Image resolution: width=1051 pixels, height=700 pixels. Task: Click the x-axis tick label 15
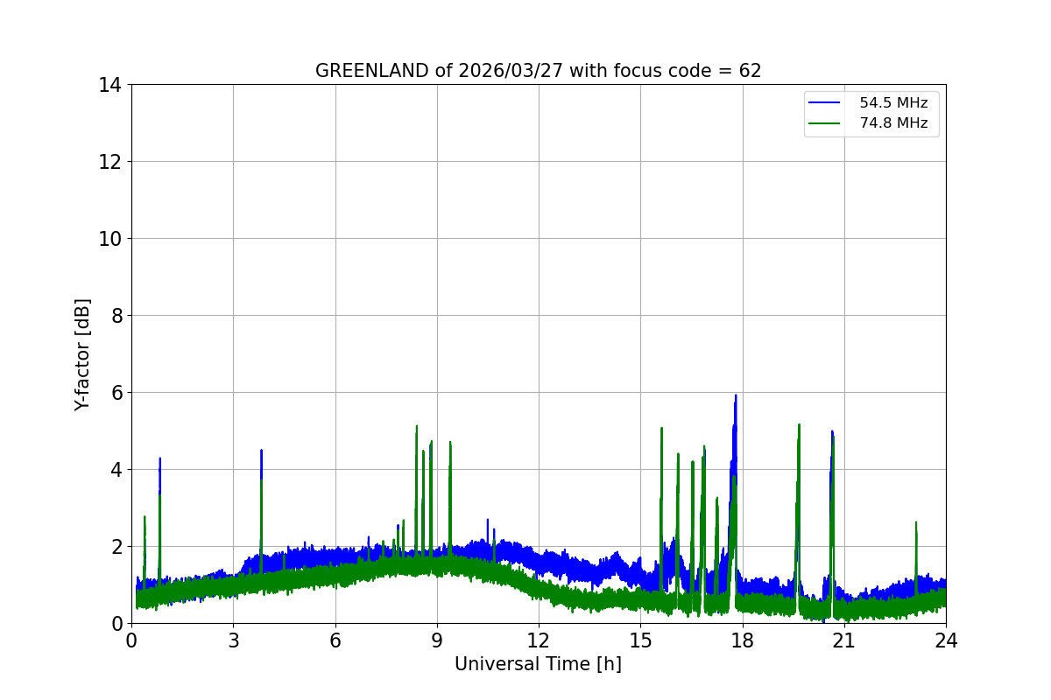tap(640, 640)
